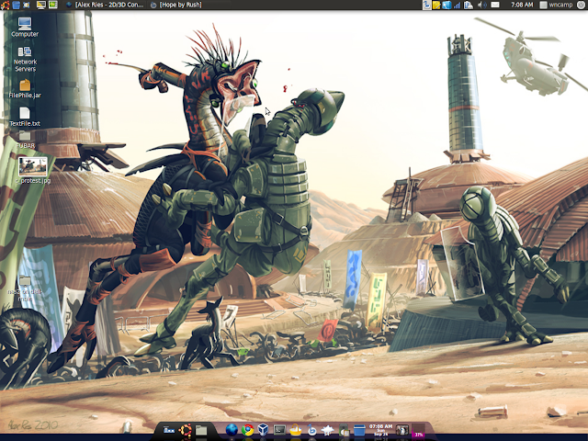Open the Ubuntu main menu in top panel
The image size is (588, 441).
point(5,5)
